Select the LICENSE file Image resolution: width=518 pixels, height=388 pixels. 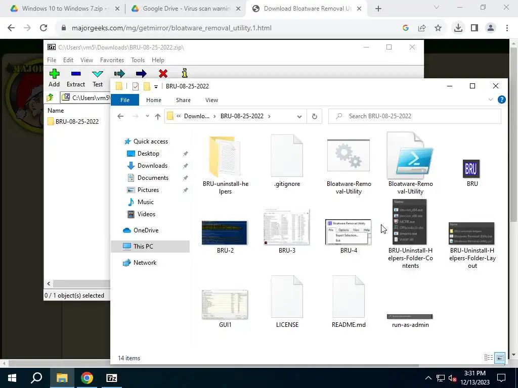click(x=287, y=302)
